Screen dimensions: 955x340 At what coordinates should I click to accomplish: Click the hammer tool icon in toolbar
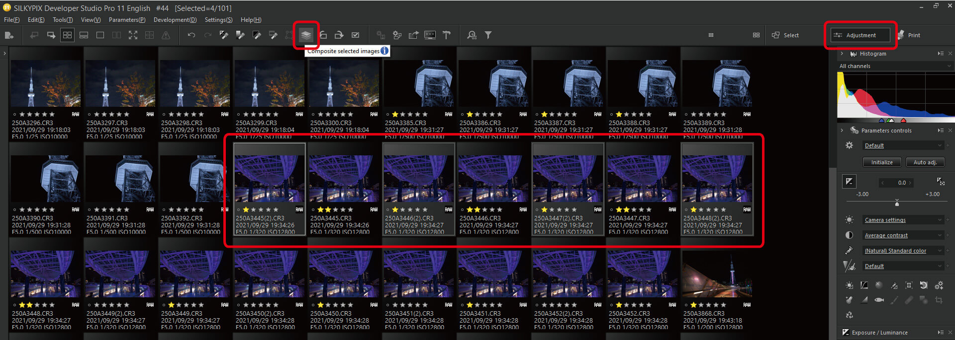point(447,35)
